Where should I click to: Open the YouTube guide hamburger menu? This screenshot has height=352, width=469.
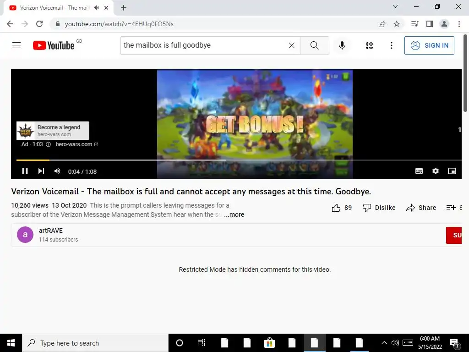coord(16,45)
